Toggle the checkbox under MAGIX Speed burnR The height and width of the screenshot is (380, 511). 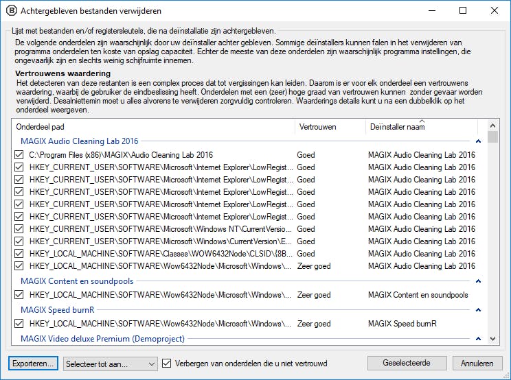pos(19,324)
